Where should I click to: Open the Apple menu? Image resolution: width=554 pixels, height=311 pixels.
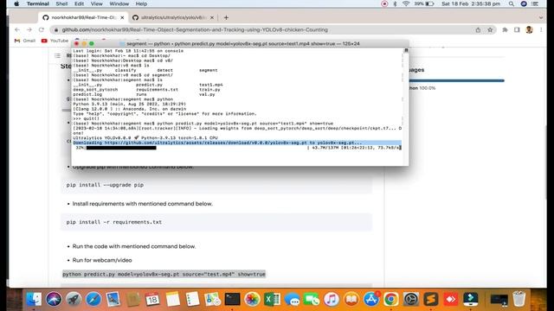16,3
